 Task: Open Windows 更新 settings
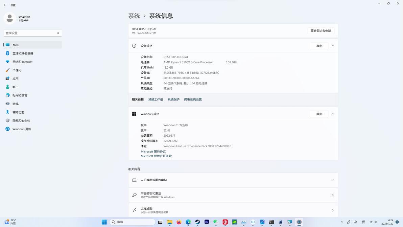click(x=33, y=129)
